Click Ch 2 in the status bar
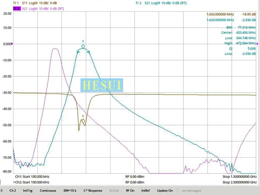260x195 pixels. (13, 191)
